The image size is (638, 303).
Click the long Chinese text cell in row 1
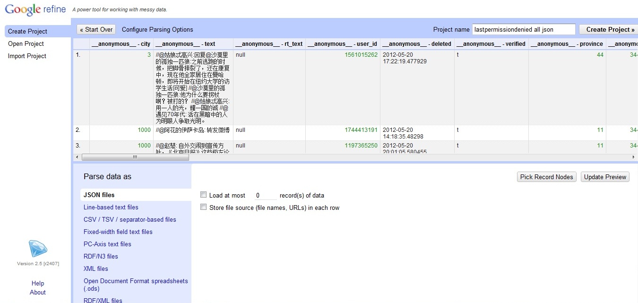pyautogui.click(x=193, y=88)
